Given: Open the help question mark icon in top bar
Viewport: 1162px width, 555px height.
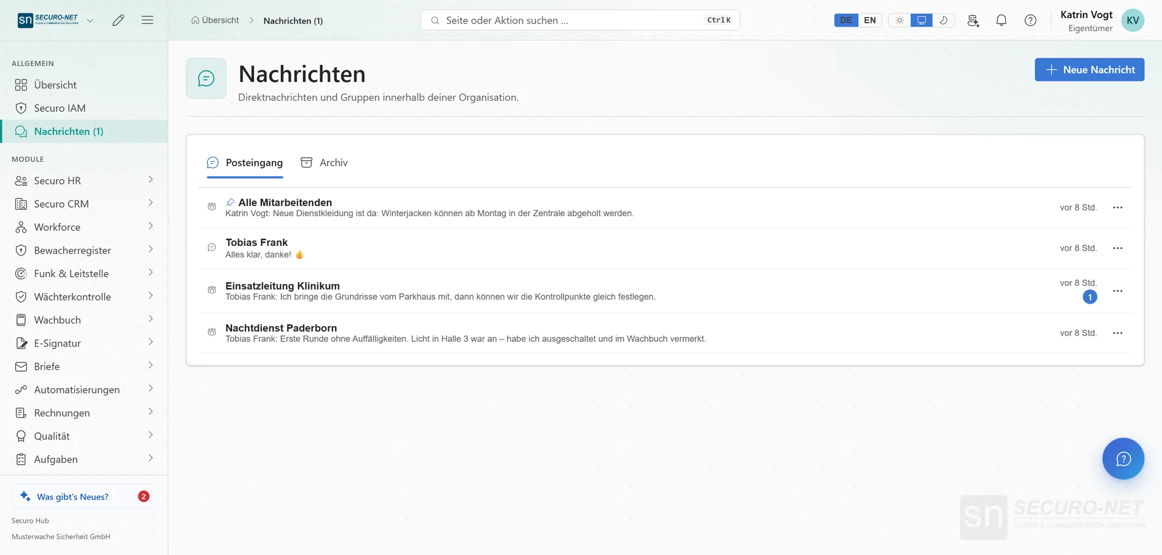Looking at the screenshot, I should [x=1031, y=20].
